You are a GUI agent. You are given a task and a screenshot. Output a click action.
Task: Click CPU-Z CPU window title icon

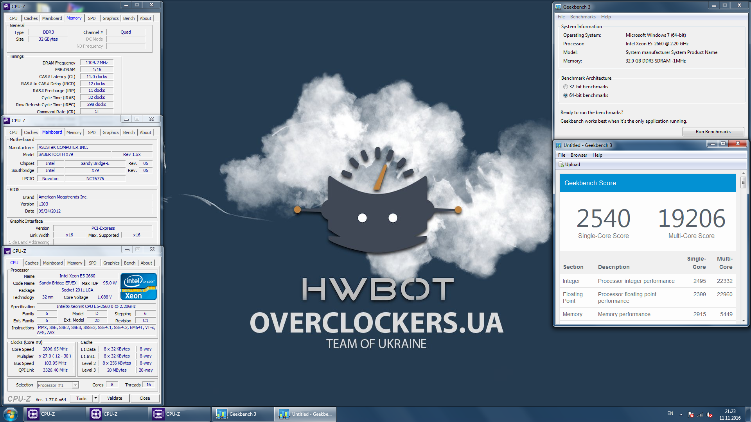(x=7, y=251)
